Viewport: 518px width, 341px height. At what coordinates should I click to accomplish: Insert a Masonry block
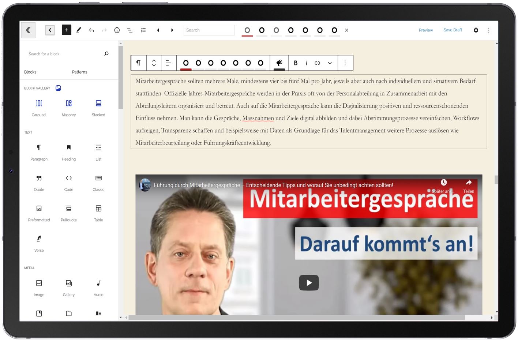[x=69, y=108]
